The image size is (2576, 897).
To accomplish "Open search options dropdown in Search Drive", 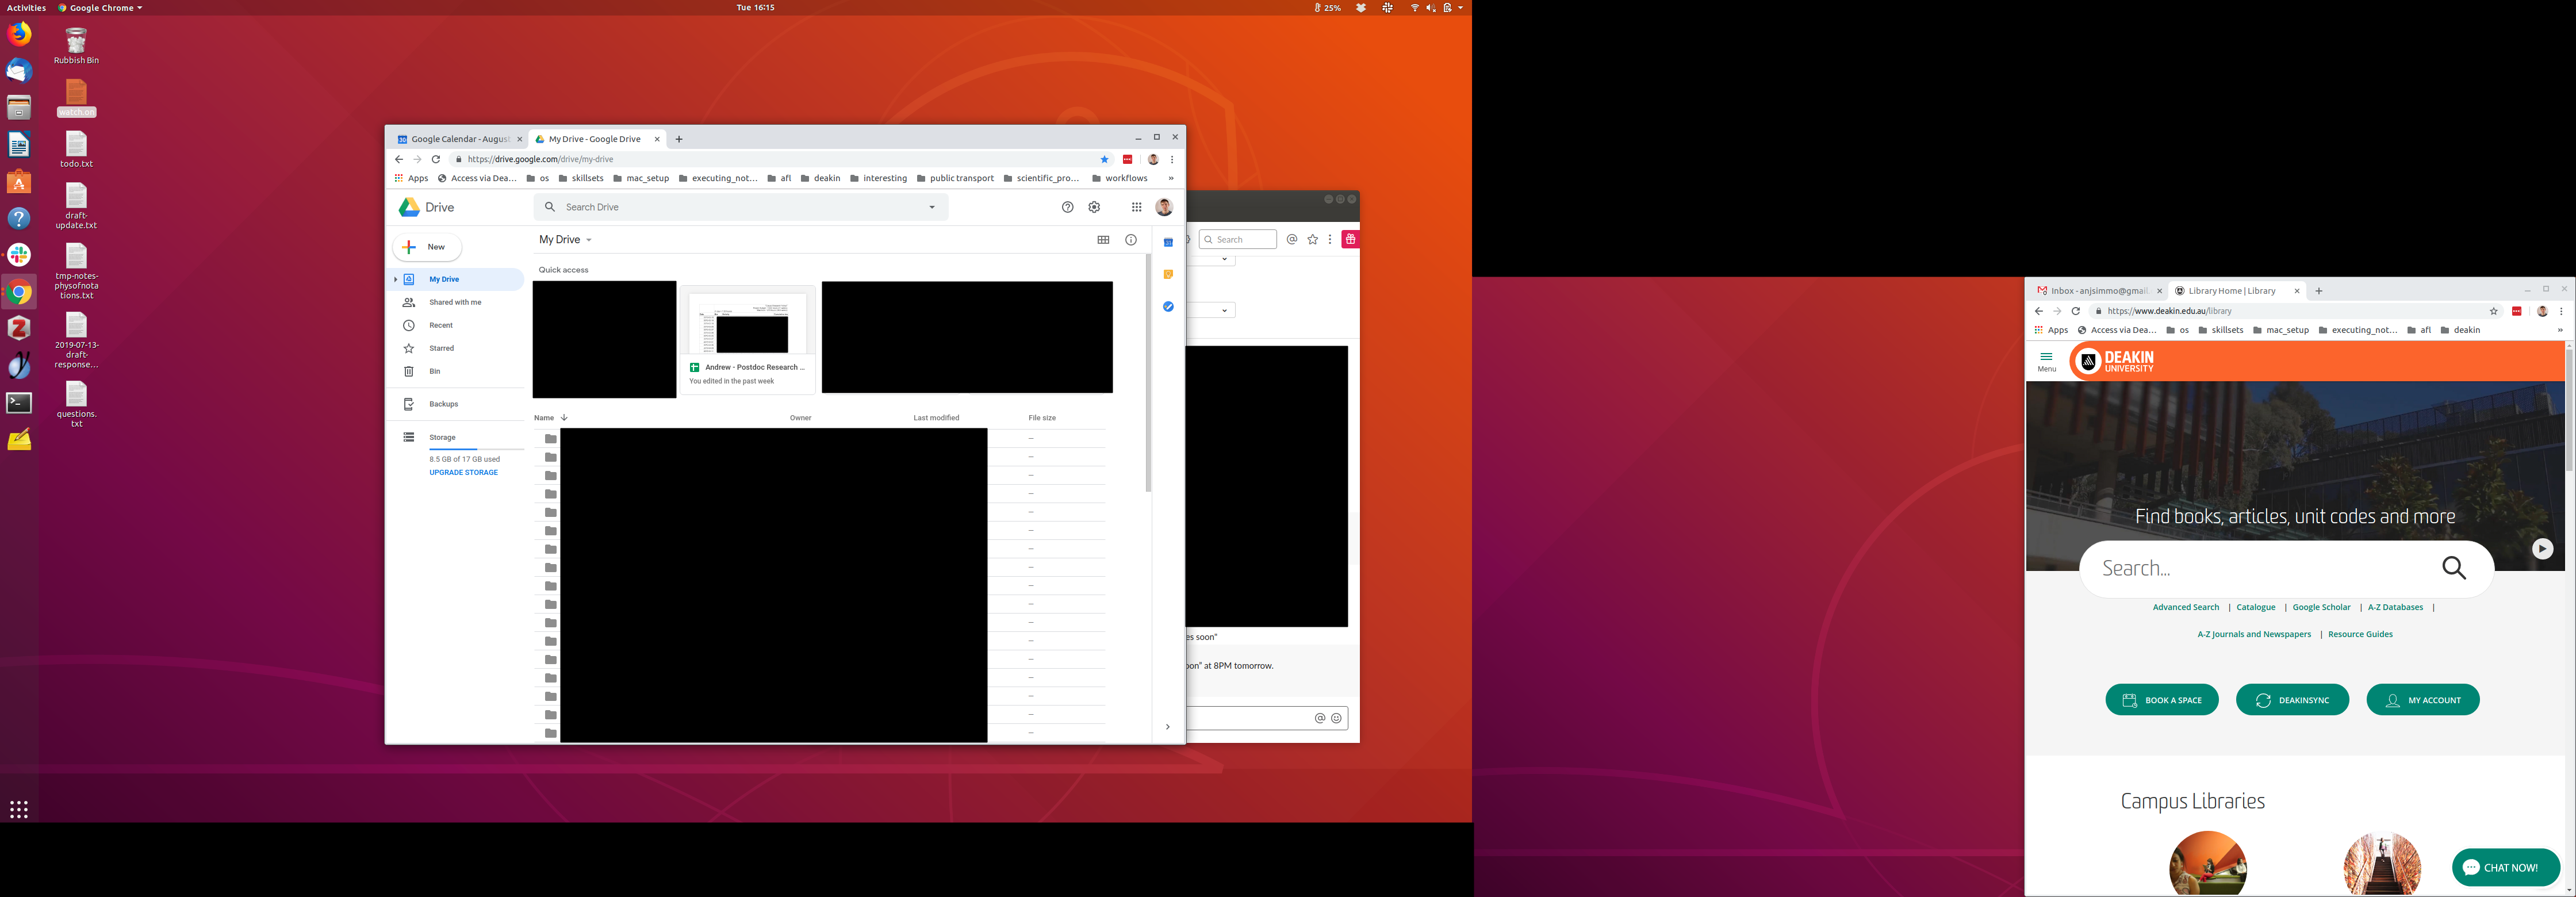I will pos(931,207).
